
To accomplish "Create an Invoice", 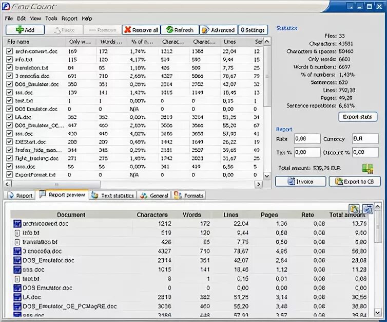I will (x=300, y=182).
